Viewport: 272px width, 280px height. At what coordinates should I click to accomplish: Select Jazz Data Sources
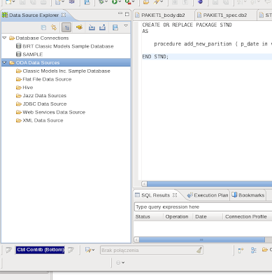coord(44,96)
